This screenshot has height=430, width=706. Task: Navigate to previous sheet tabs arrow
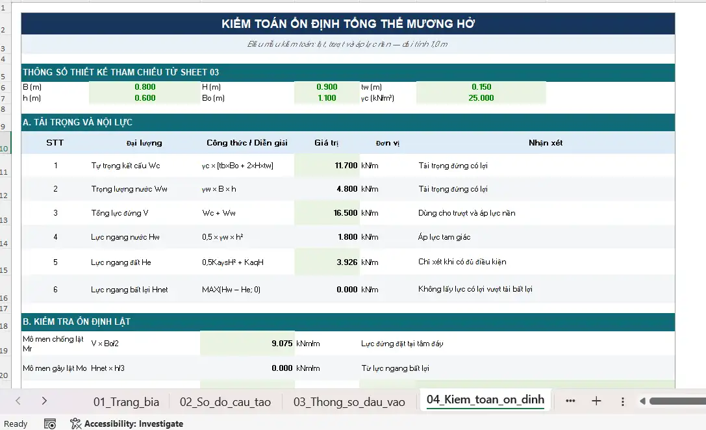tap(18, 401)
